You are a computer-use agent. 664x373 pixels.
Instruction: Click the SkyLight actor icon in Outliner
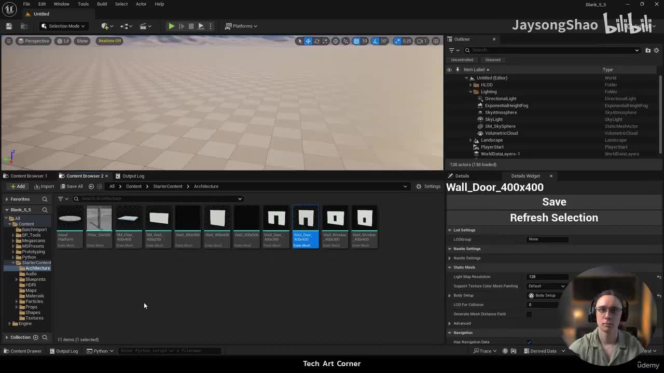pyautogui.click(x=480, y=119)
